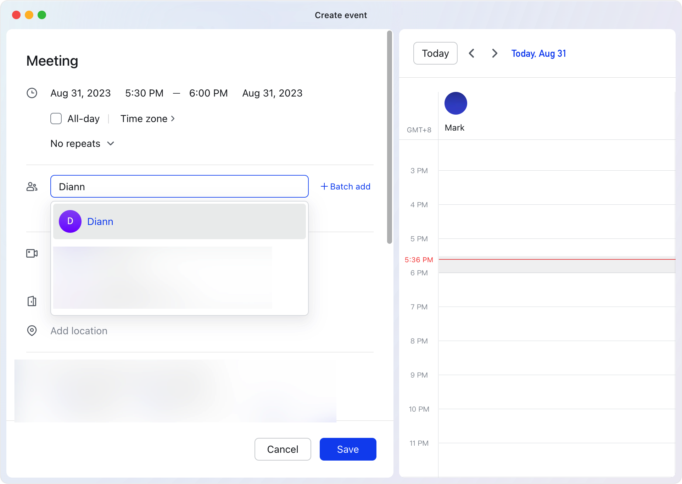
Task: Click the attendees icon beside the guest field
Action: point(32,186)
